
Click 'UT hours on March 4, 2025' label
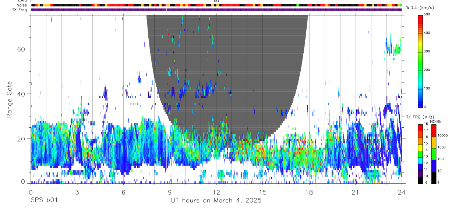[x=216, y=201]
